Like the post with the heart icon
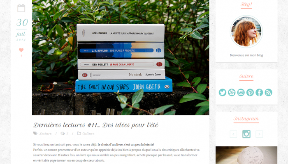This screenshot has height=164, width=288. coord(21,50)
